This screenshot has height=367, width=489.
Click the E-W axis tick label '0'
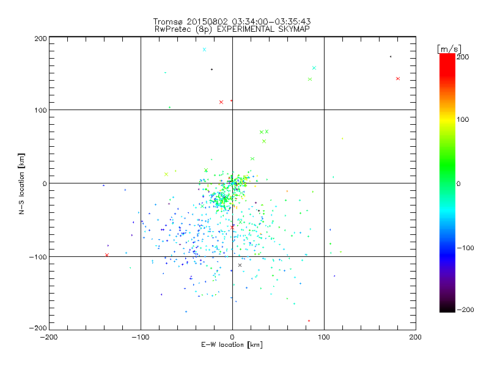[x=232, y=337]
